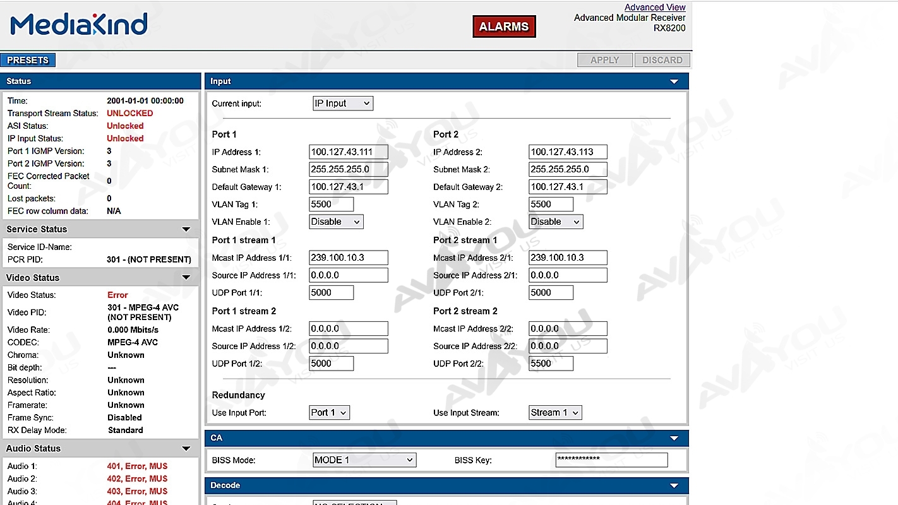Select Use Input Port dropdown
The width and height of the screenshot is (898, 505).
(329, 413)
